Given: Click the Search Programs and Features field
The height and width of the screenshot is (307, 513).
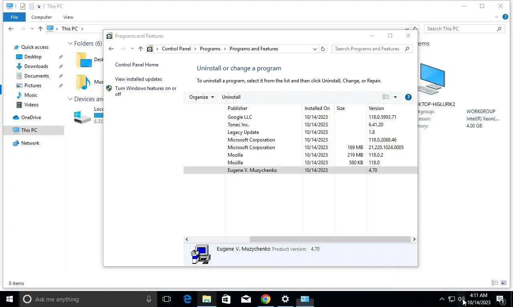Looking at the screenshot, I should [x=372, y=49].
